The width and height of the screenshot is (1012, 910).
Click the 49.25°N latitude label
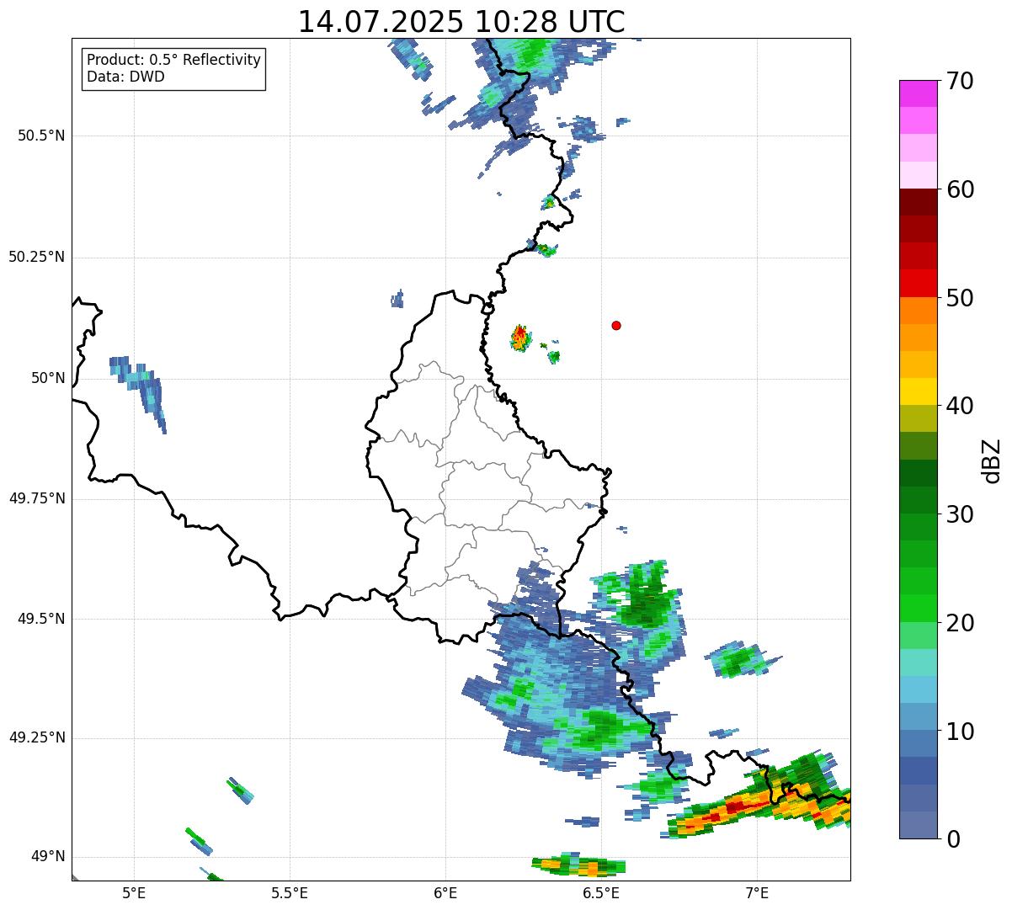coord(37,737)
